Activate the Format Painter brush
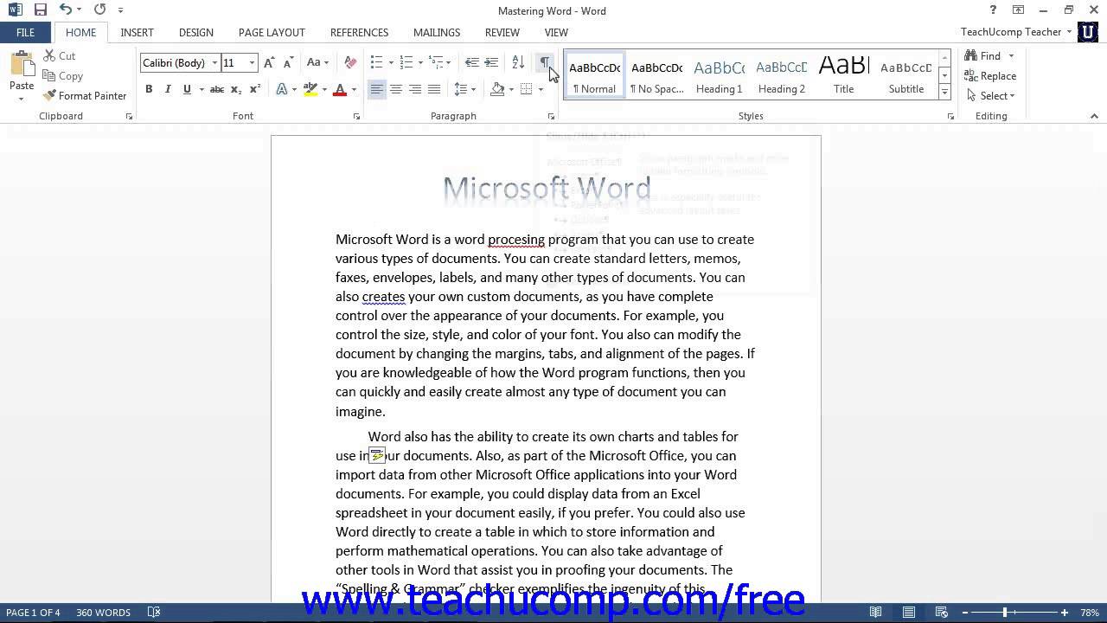 point(49,95)
